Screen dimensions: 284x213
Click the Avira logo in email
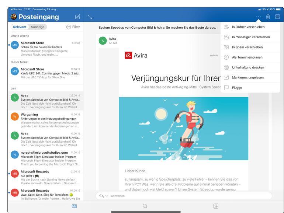click(136, 55)
